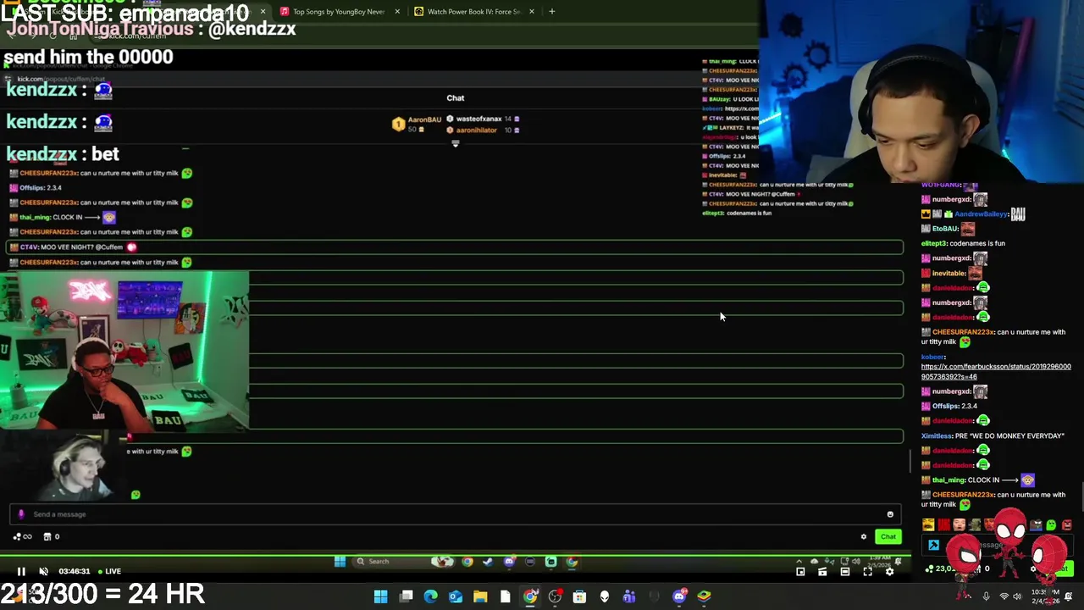Open Microsoft Store on bottom taskbar
The width and height of the screenshot is (1084, 610).
click(x=579, y=596)
